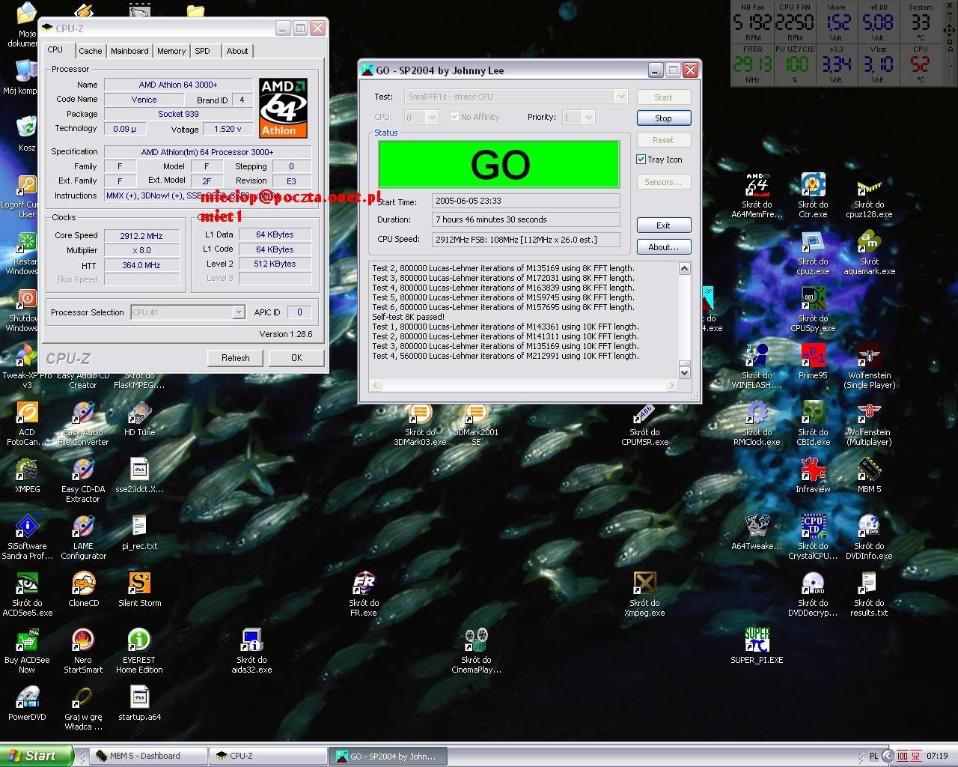The height and width of the screenshot is (767, 958).
Task: Select the CrystalCPU shortcut icon
Action: click(813, 536)
